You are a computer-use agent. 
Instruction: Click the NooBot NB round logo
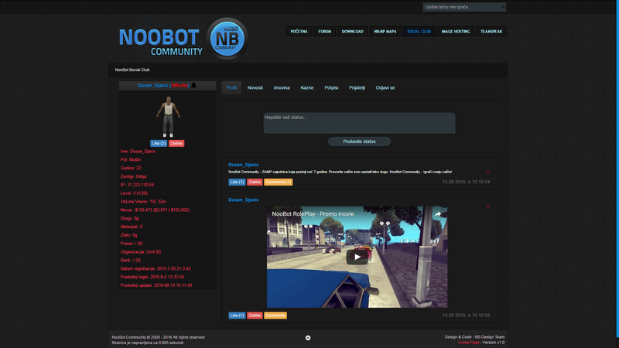tap(225, 39)
